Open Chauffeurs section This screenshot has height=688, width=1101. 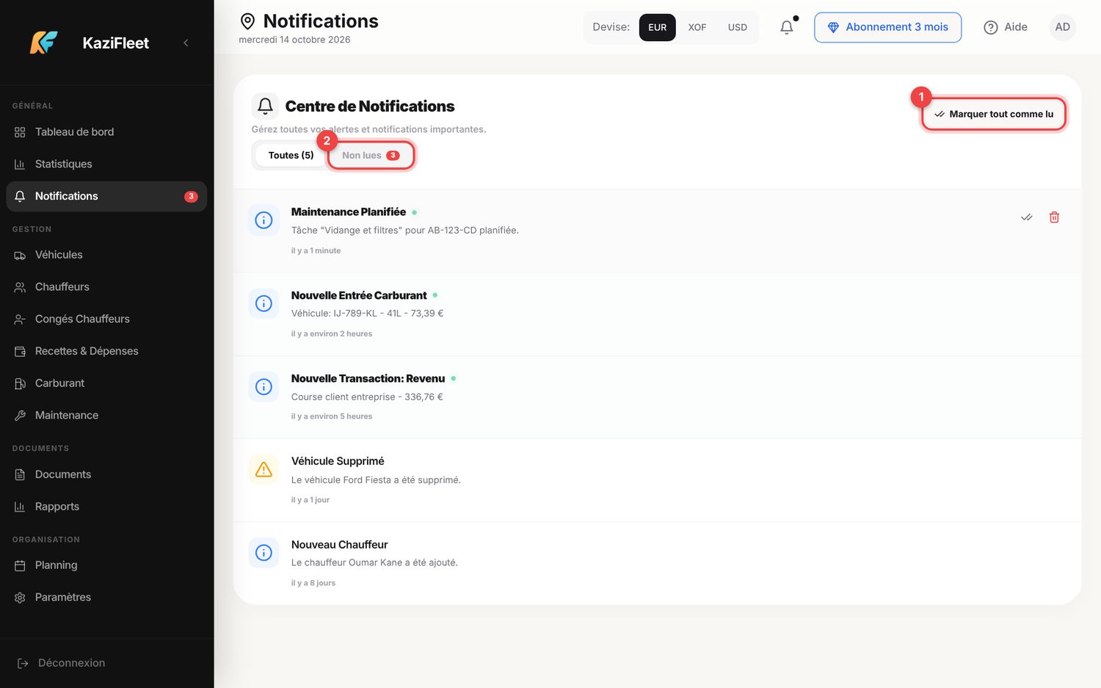pyautogui.click(x=106, y=287)
